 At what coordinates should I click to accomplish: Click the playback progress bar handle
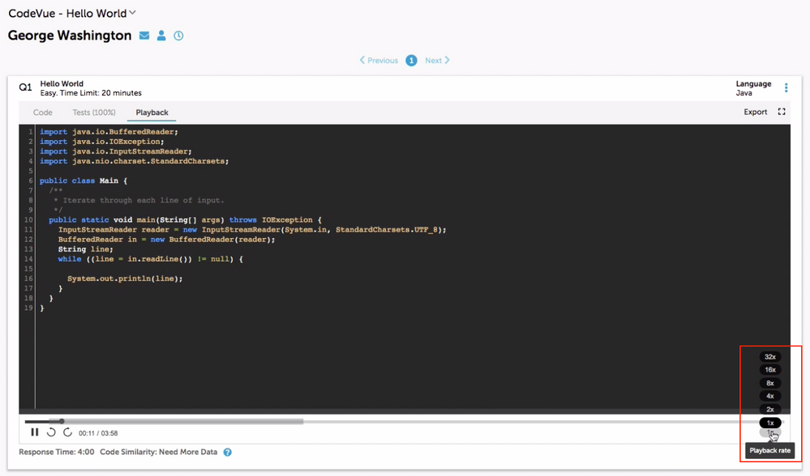[x=62, y=421]
